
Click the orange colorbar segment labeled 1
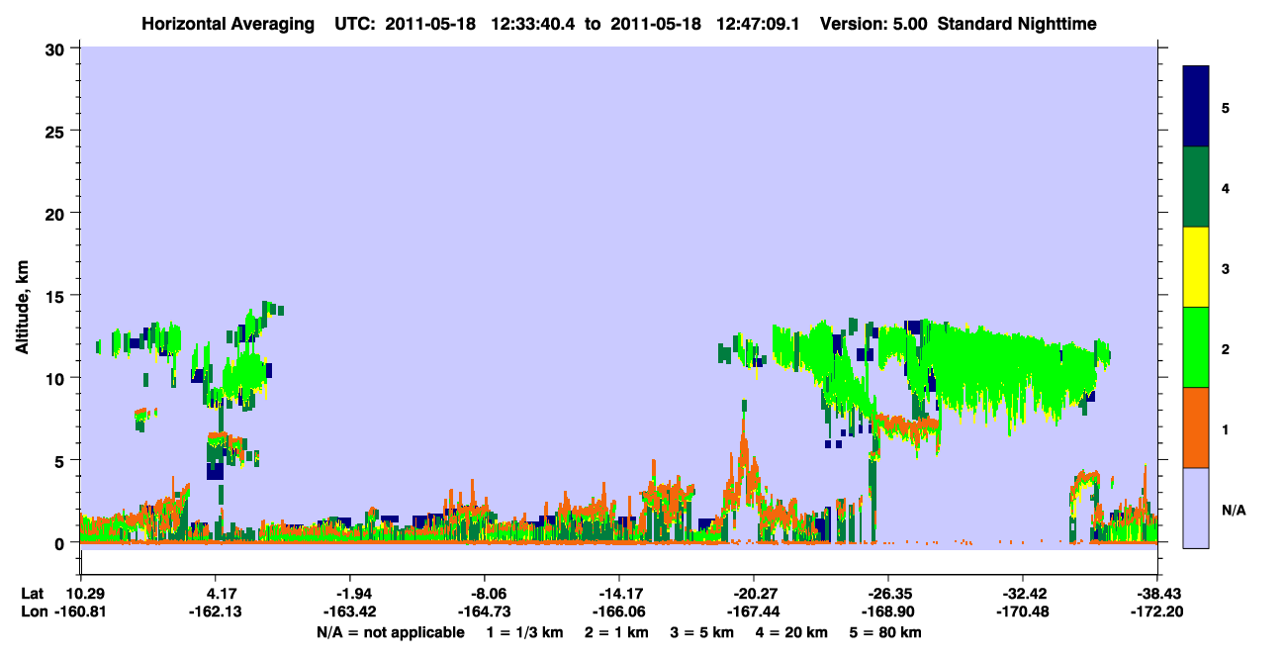pyautogui.click(x=1196, y=427)
